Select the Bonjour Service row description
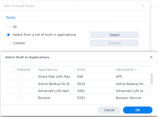 point(128,98)
